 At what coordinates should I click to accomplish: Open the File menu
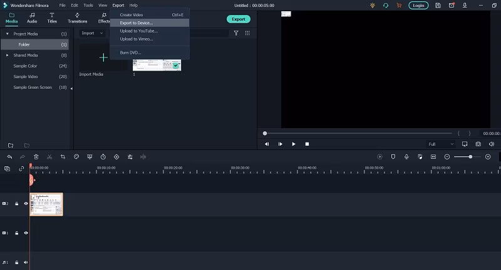click(x=62, y=6)
